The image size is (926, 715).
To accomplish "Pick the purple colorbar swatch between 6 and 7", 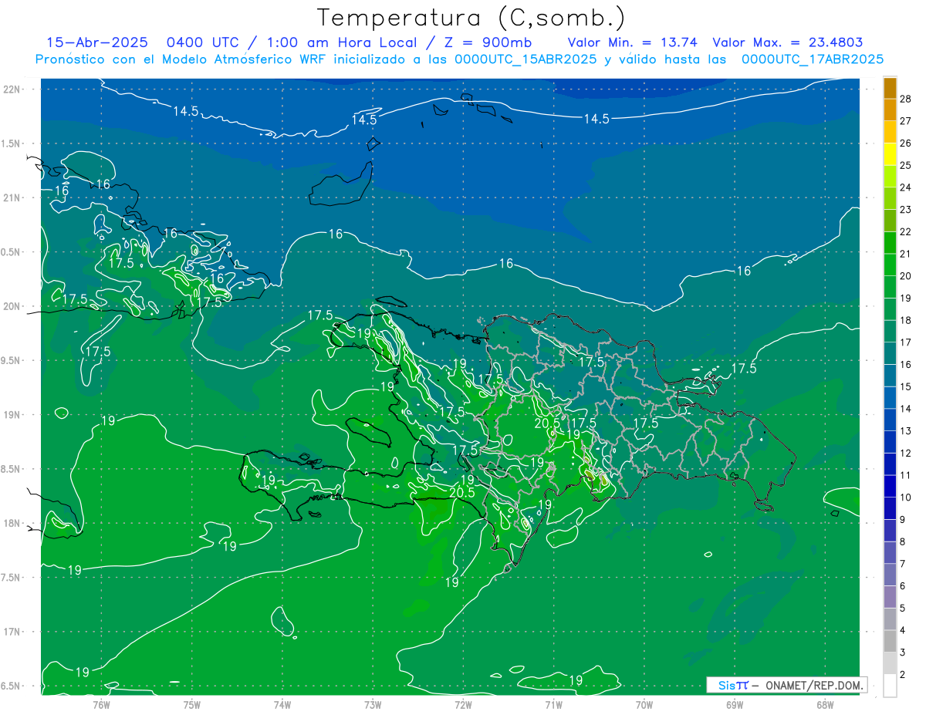I will pyautogui.click(x=890, y=575).
